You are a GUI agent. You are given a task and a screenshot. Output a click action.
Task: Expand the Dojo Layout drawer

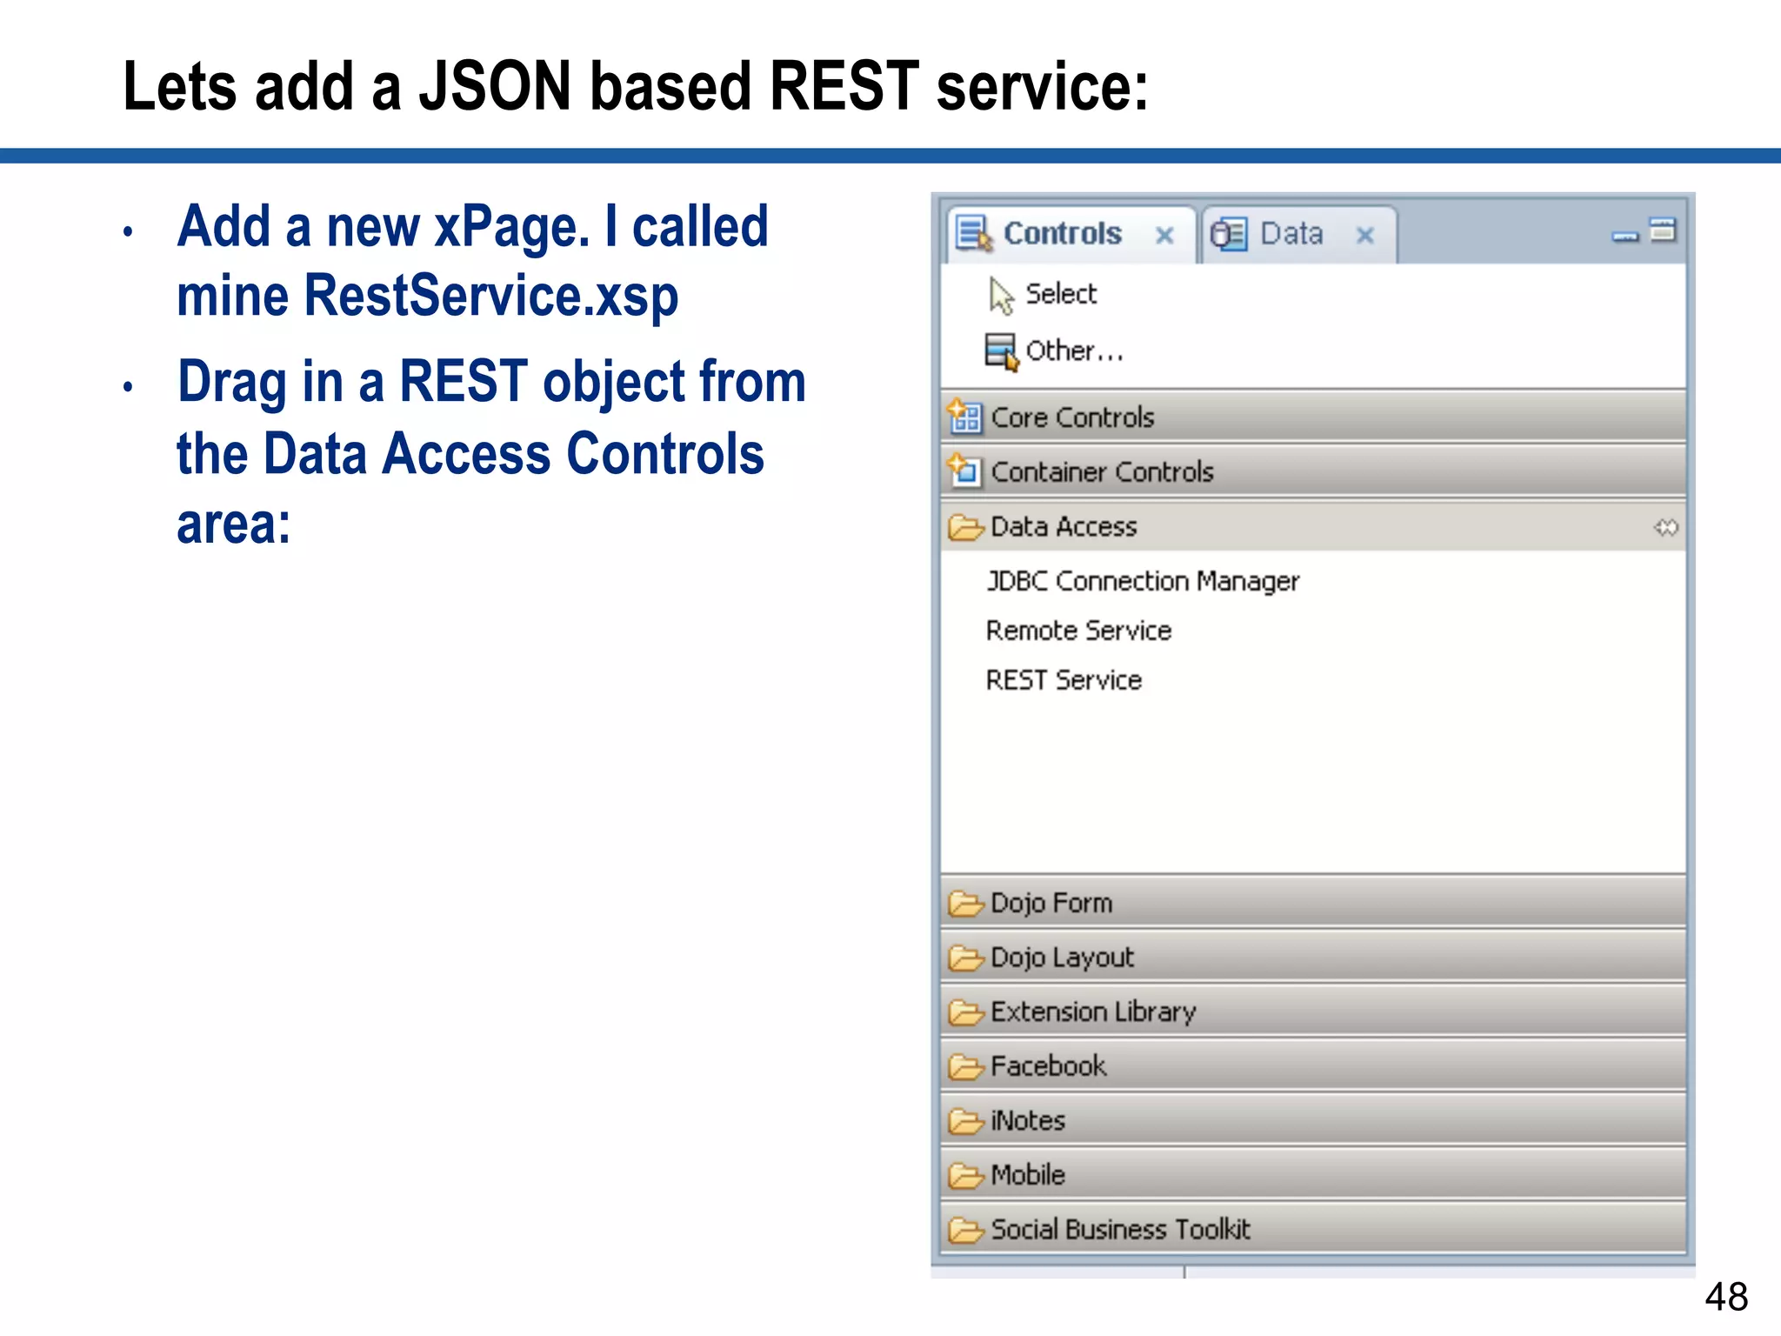pyautogui.click(x=1313, y=958)
